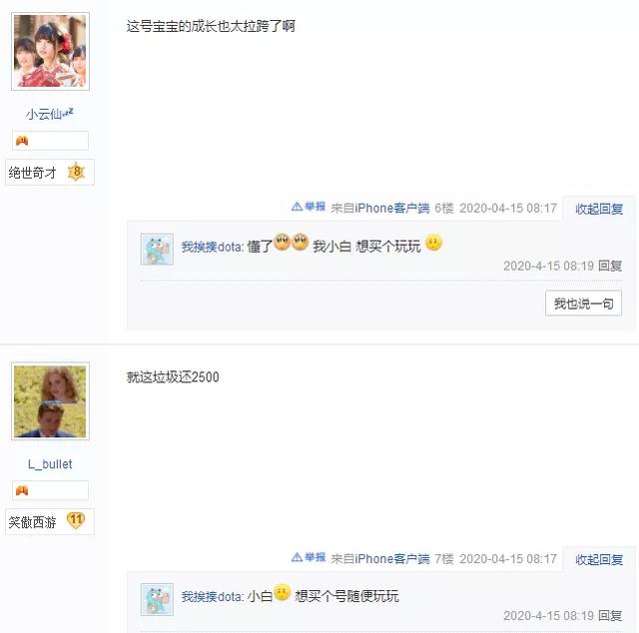Click the orange badge icon under 小云仙
This screenshot has height=633, width=639.
coord(22,141)
